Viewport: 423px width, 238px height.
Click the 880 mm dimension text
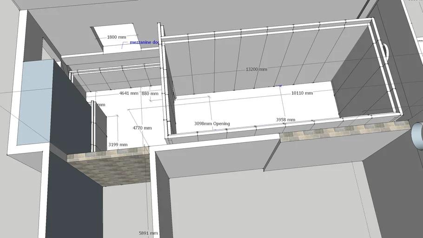(150, 93)
